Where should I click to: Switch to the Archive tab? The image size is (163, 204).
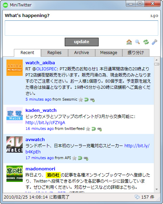(x=82, y=53)
